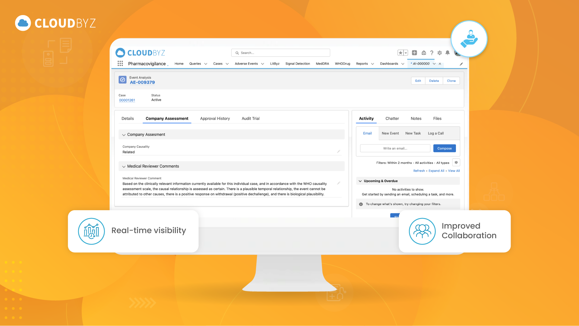The width and height of the screenshot is (579, 326).
Task: Open the Trailhead guidance icon
Action: pos(424,53)
